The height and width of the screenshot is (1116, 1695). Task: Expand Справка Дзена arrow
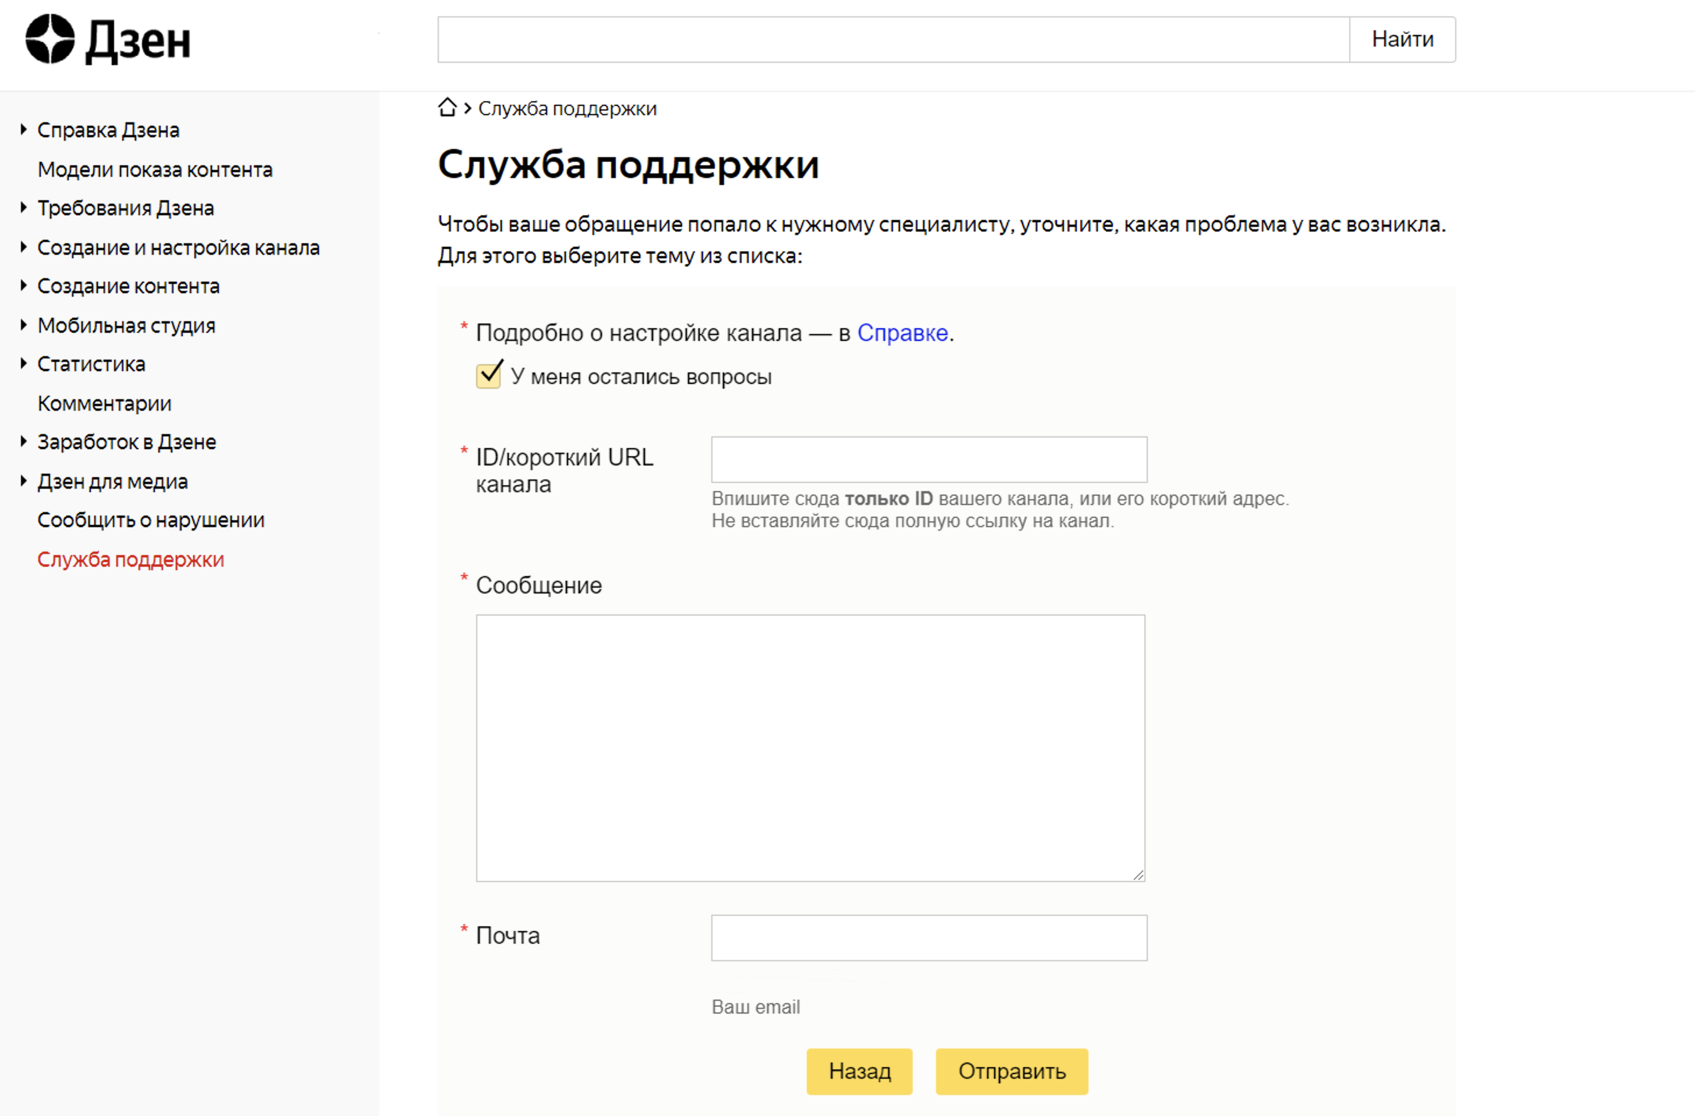pyautogui.click(x=23, y=130)
